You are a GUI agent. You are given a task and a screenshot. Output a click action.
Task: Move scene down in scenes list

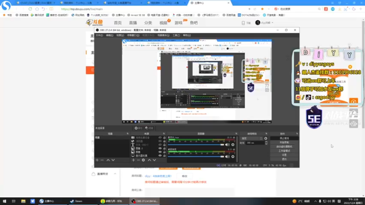click(x=113, y=160)
